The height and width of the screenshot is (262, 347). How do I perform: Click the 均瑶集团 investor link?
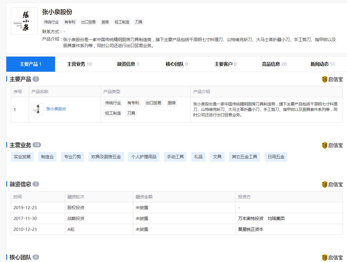coord(276,219)
